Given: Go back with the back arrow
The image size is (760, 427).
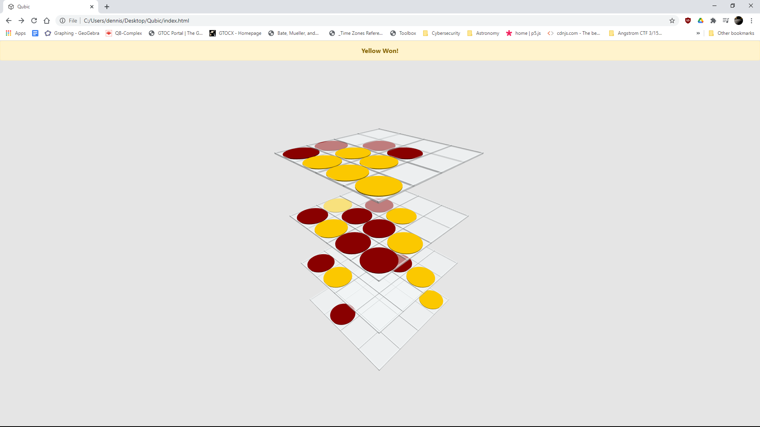Looking at the screenshot, I should (x=9, y=21).
